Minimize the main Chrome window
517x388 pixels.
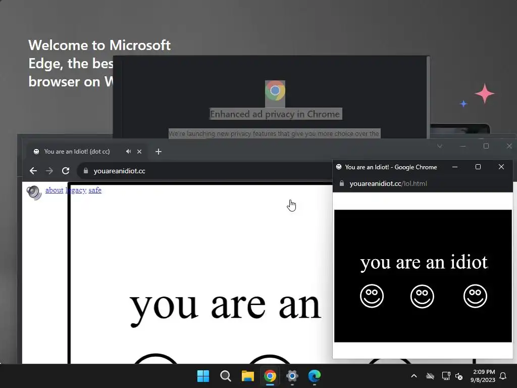[x=463, y=146]
